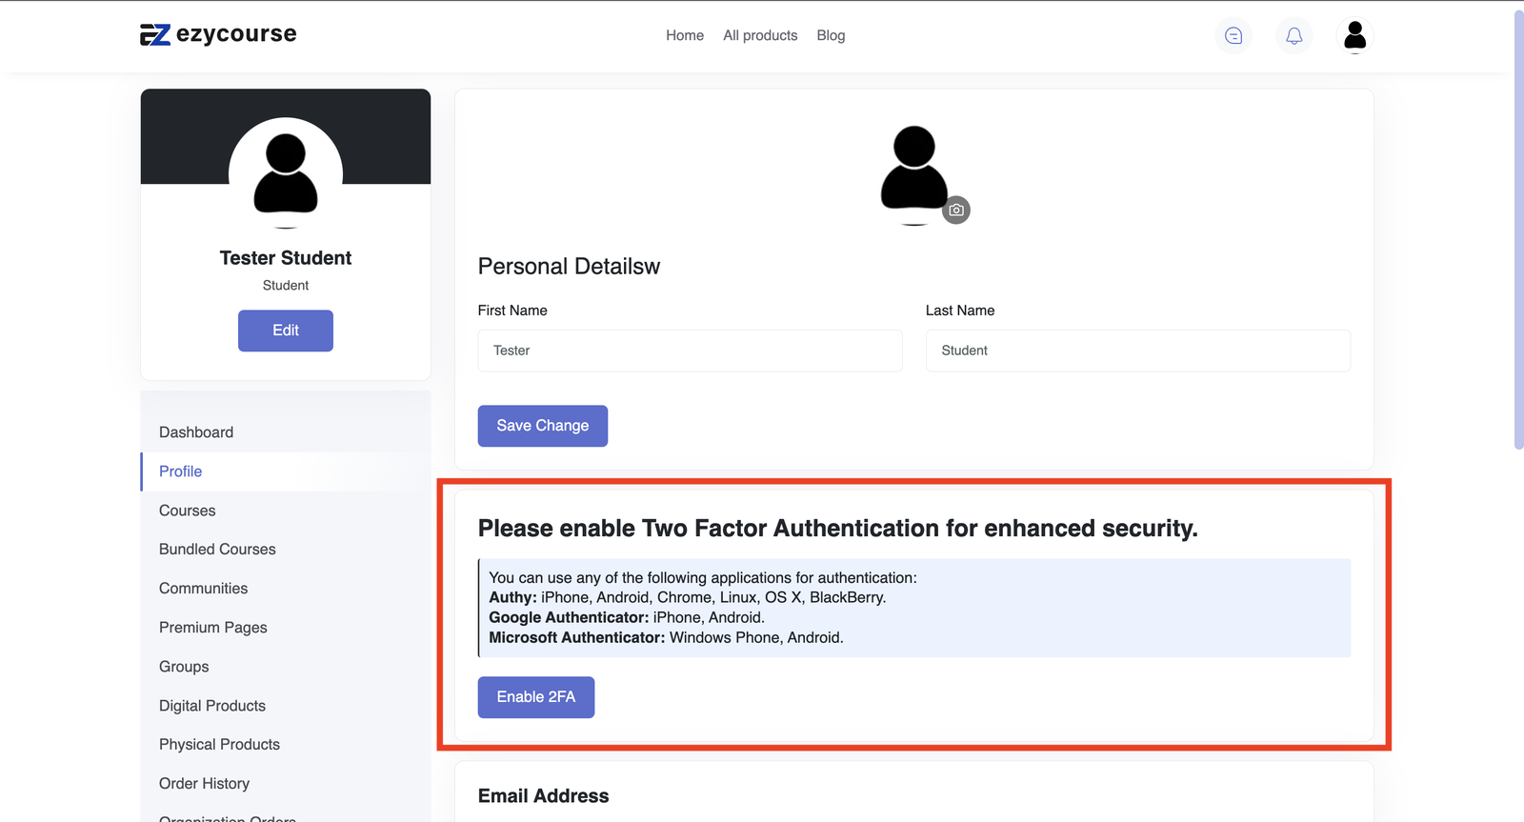Open Dashboard from the sidebar
The image size is (1524, 822).
pyautogui.click(x=196, y=432)
